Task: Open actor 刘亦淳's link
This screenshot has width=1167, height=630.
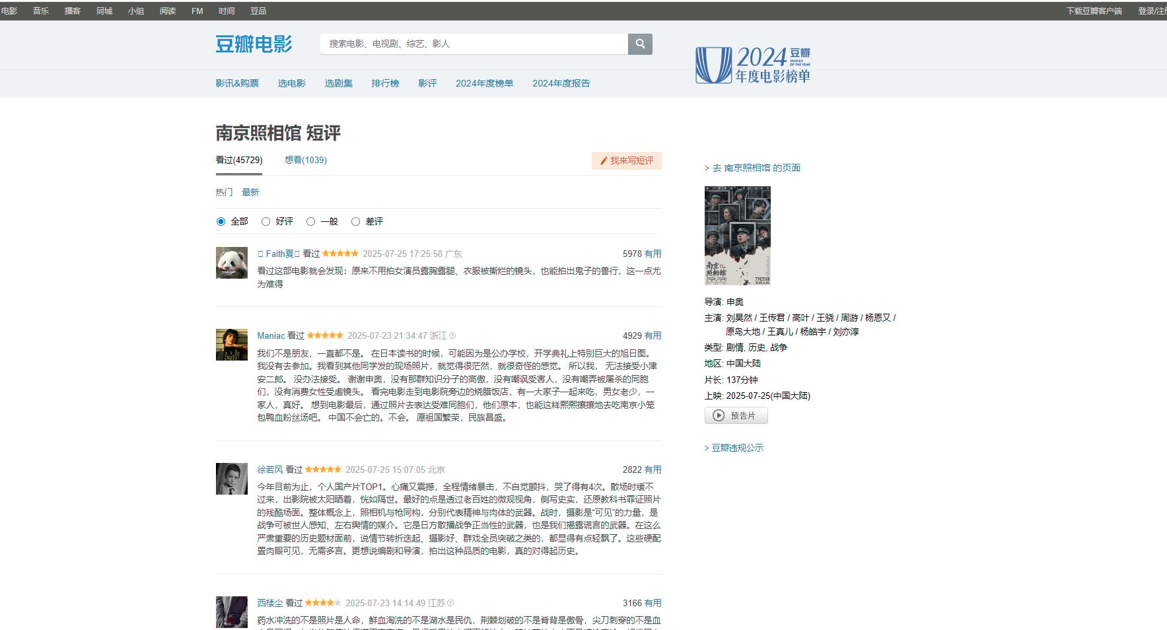Action: pos(846,332)
